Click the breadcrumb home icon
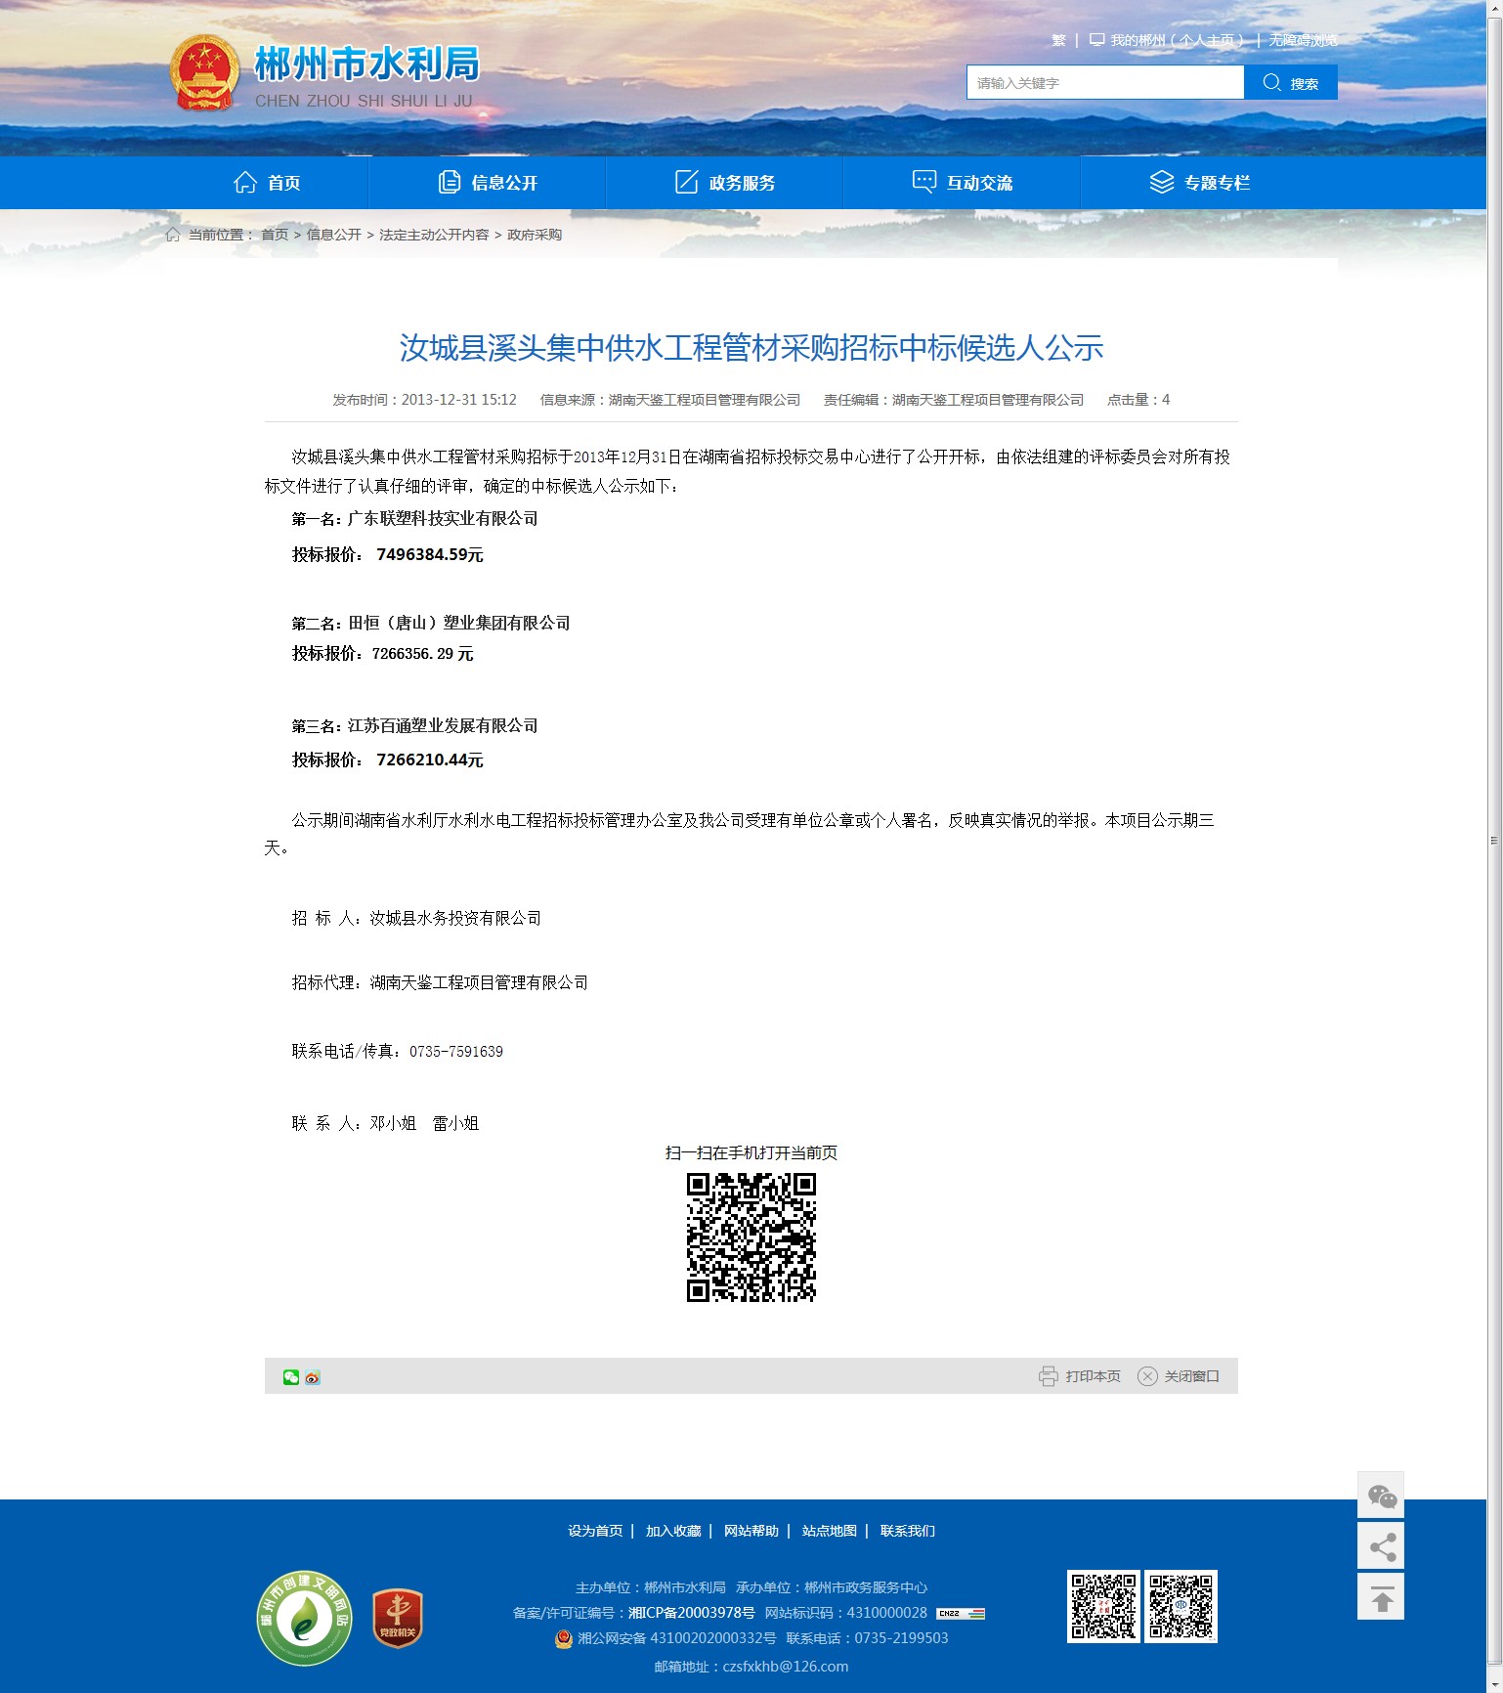Viewport: 1503px width, 1693px height. point(173,235)
